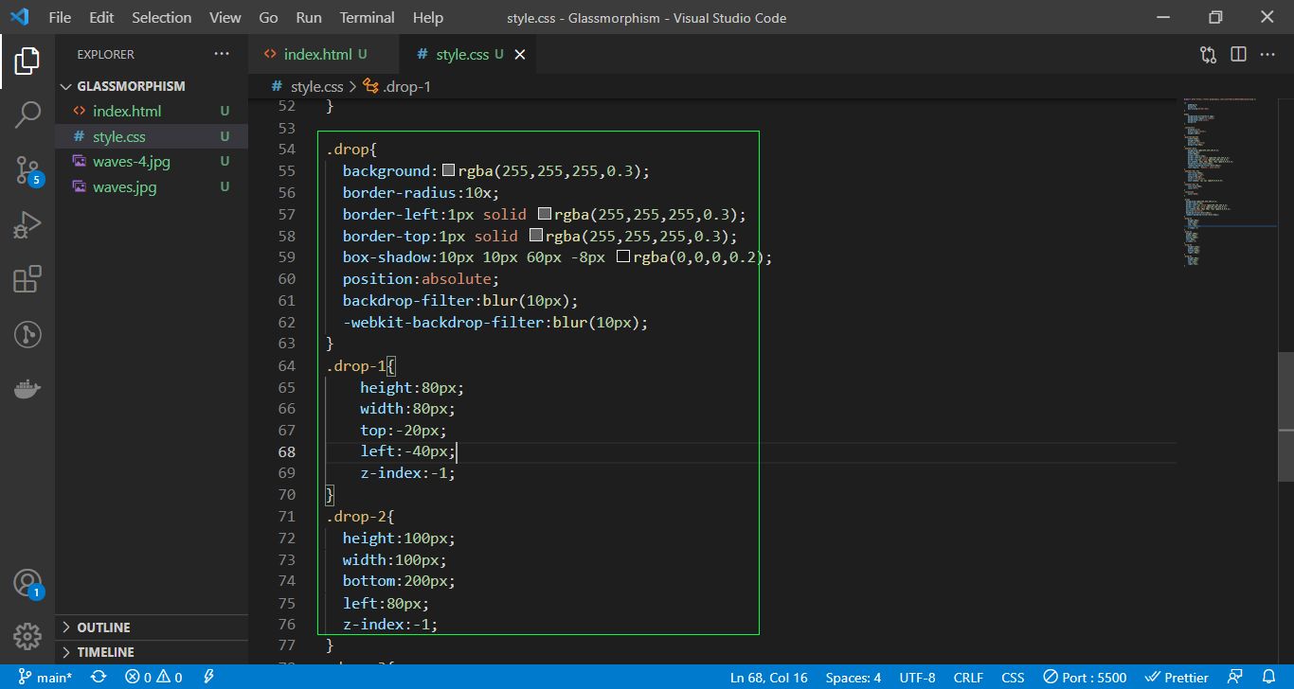Viewport: 1294px width, 689px height.
Task: Open the Manage gear icon
Action: click(x=27, y=636)
